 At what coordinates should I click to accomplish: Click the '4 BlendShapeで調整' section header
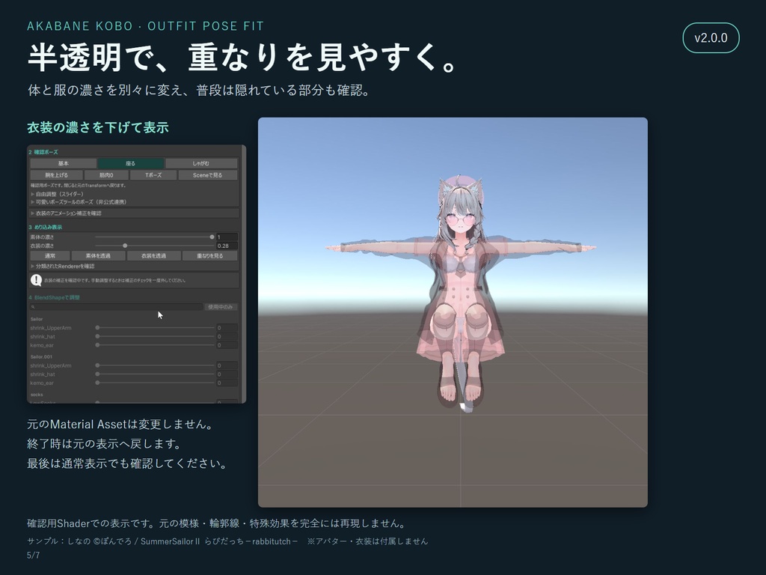point(54,298)
